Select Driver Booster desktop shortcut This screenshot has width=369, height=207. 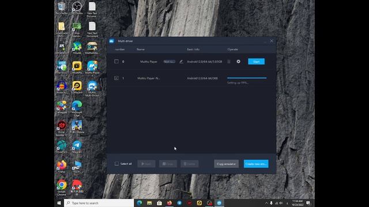coord(62,128)
